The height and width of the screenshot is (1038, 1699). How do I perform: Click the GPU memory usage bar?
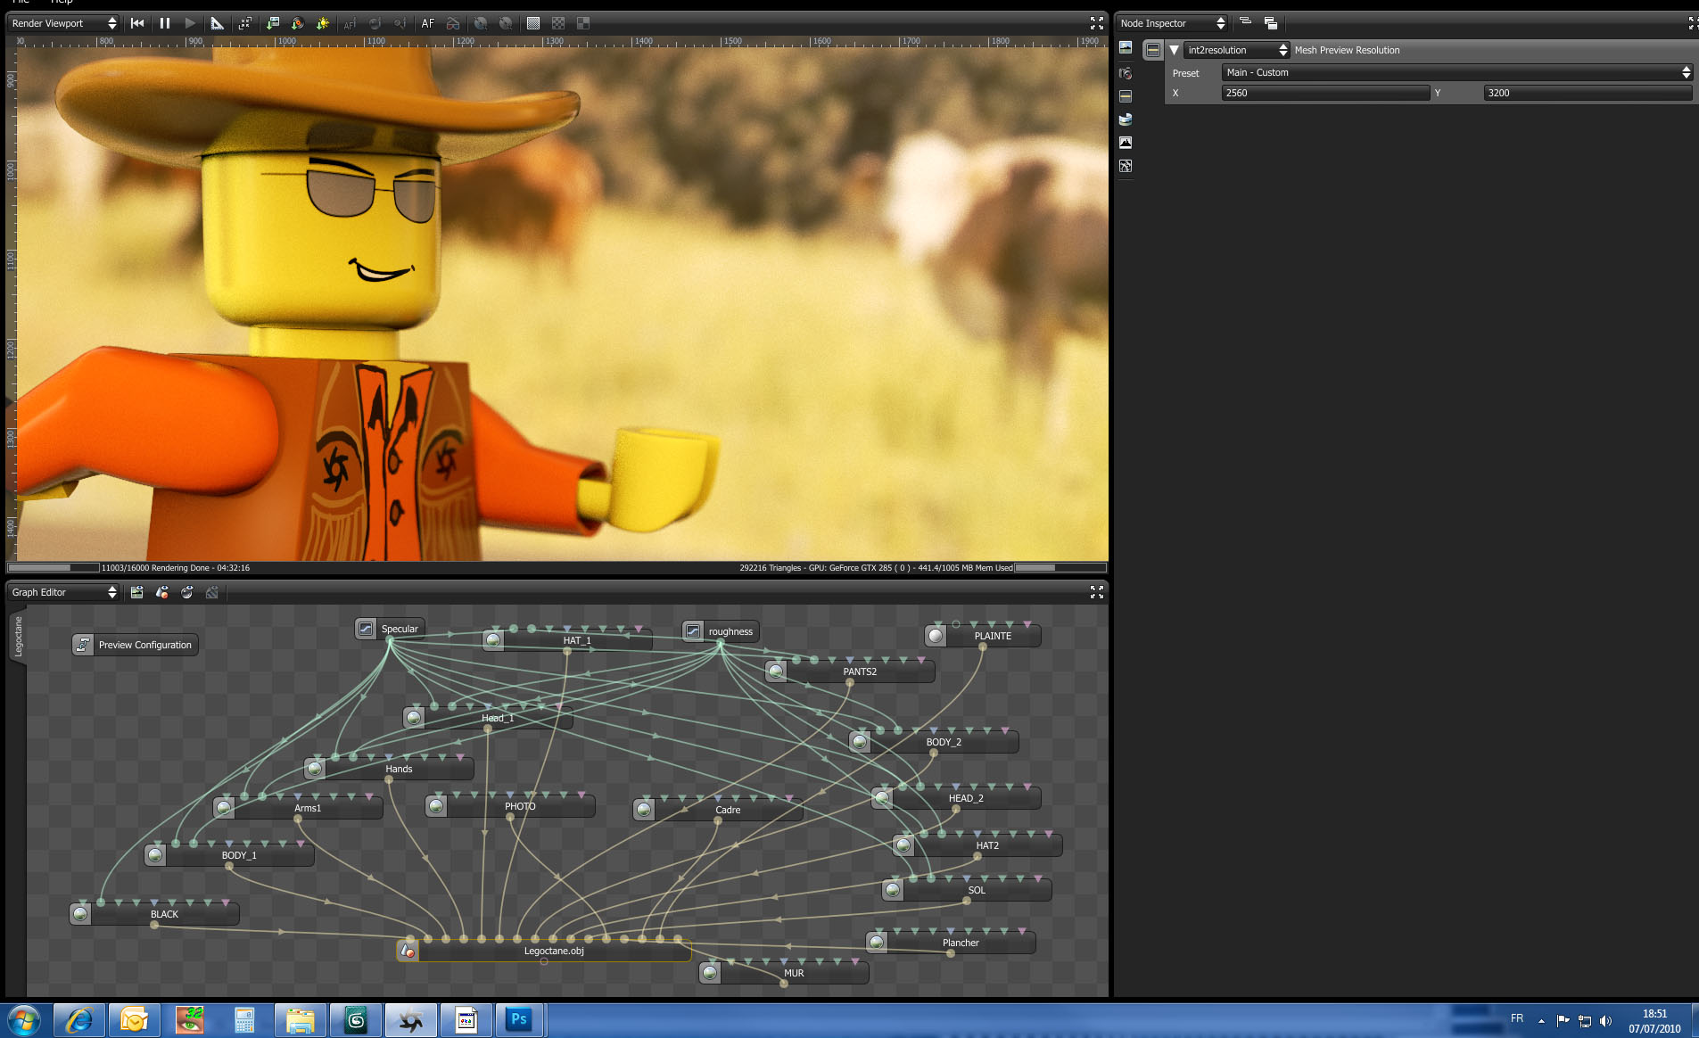pos(1060,568)
